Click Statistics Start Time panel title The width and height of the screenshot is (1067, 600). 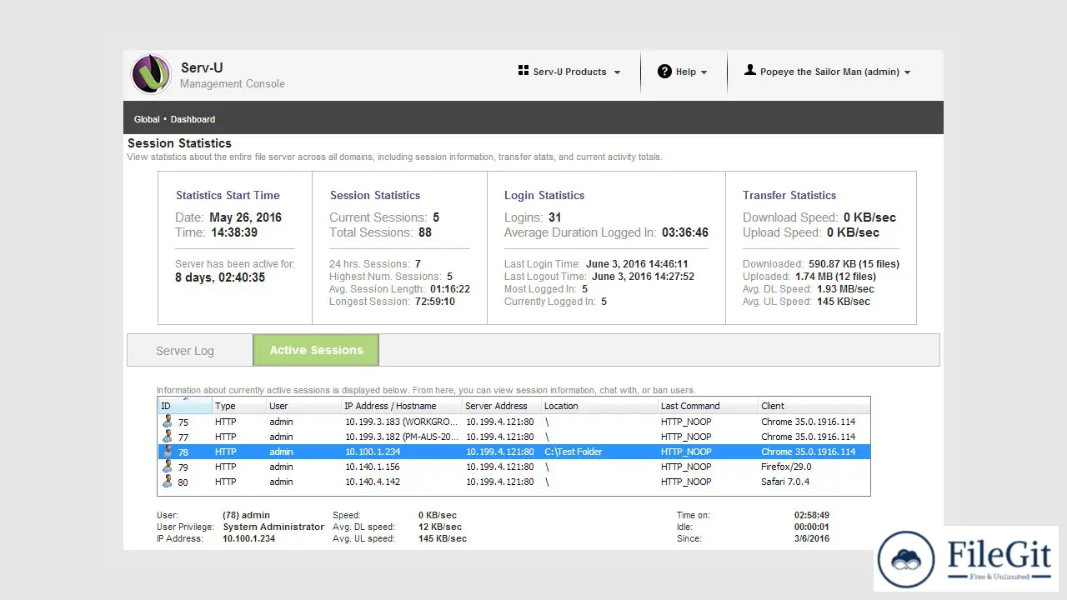point(228,195)
